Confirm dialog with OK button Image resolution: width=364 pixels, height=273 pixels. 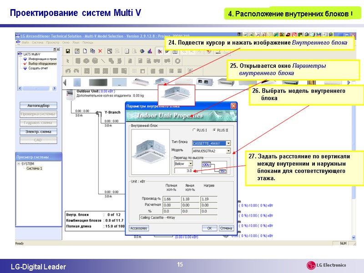point(209,228)
